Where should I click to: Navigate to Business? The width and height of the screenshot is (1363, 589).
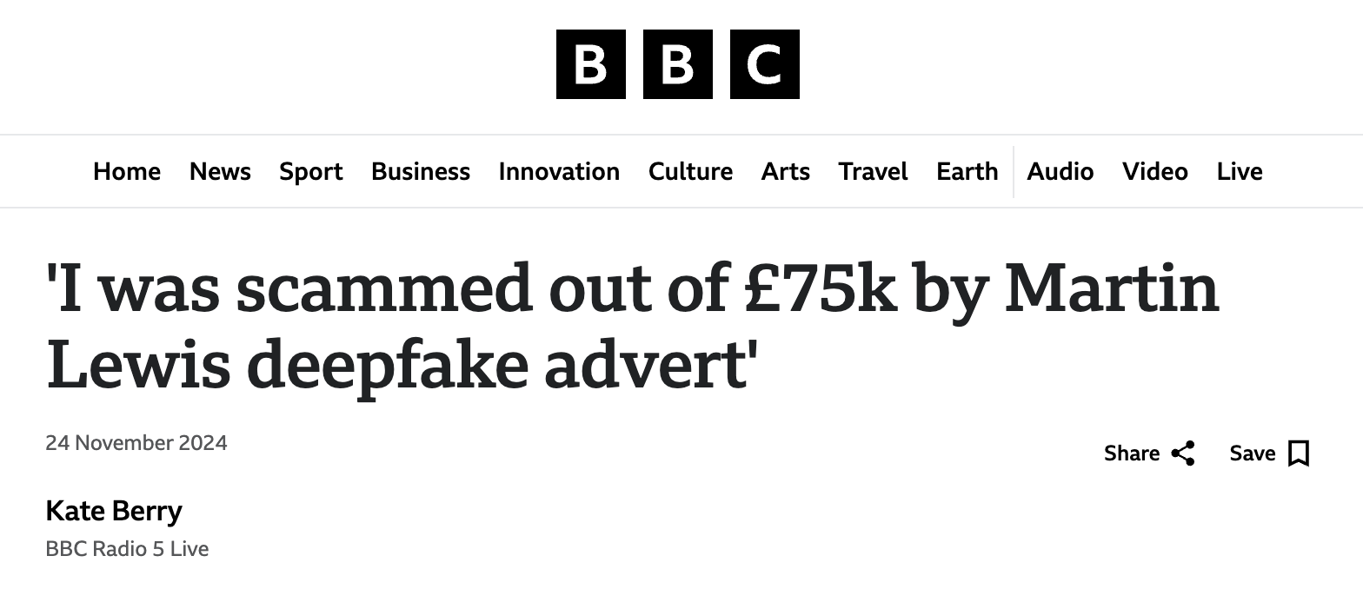click(421, 172)
